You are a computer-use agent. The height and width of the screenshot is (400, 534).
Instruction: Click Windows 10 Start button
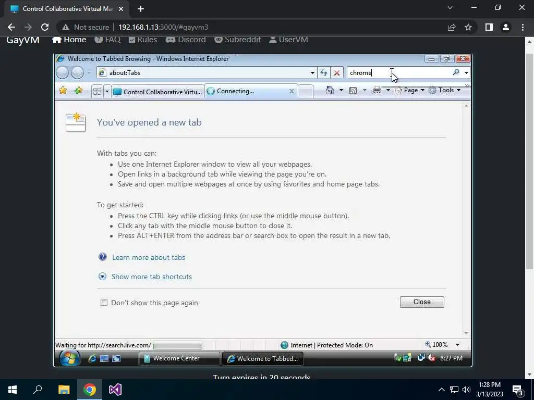point(13,390)
